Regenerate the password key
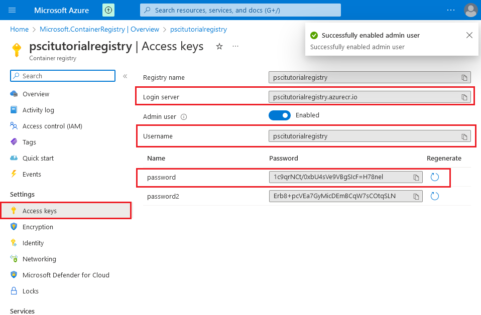This screenshot has height=315, width=481. 435,177
